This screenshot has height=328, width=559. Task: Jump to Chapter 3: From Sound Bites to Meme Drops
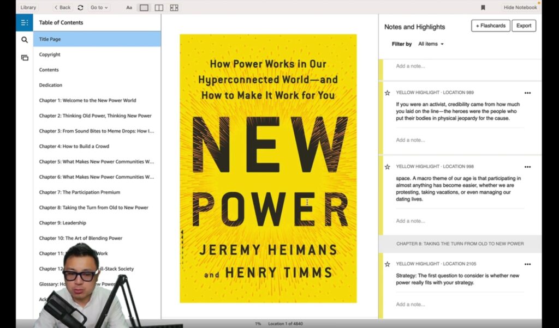tap(97, 131)
